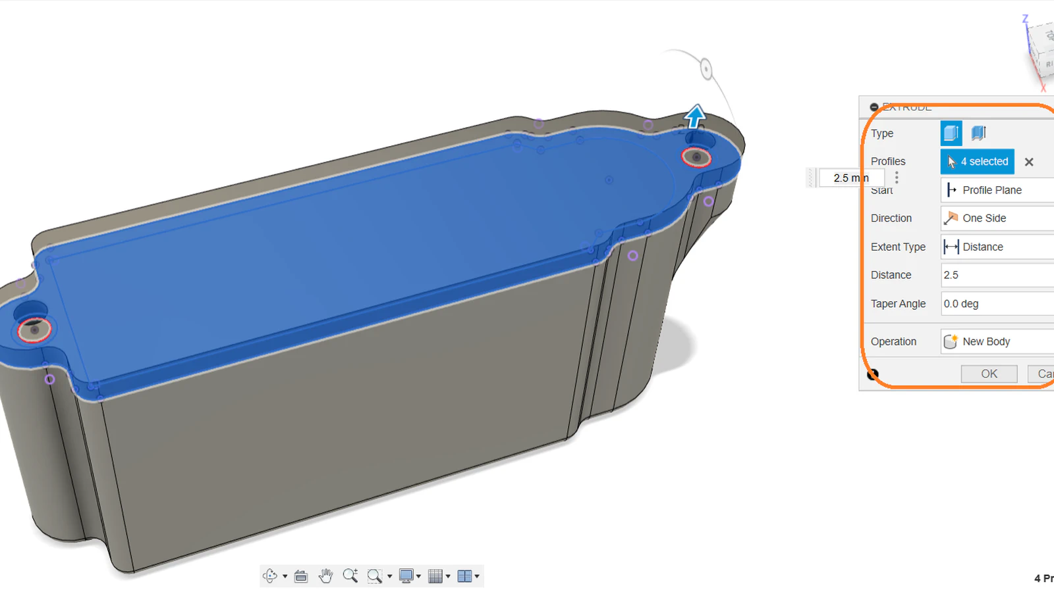This screenshot has height=592, width=1054.
Task: Click the 'Operation' label
Action: (x=893, y=341)
